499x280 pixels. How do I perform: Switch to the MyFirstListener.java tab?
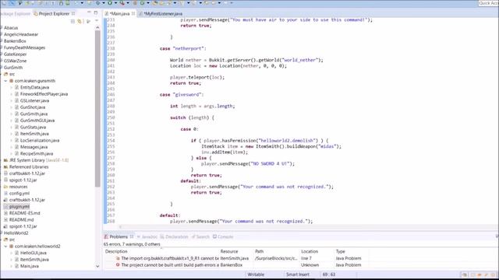click(161, 14)
